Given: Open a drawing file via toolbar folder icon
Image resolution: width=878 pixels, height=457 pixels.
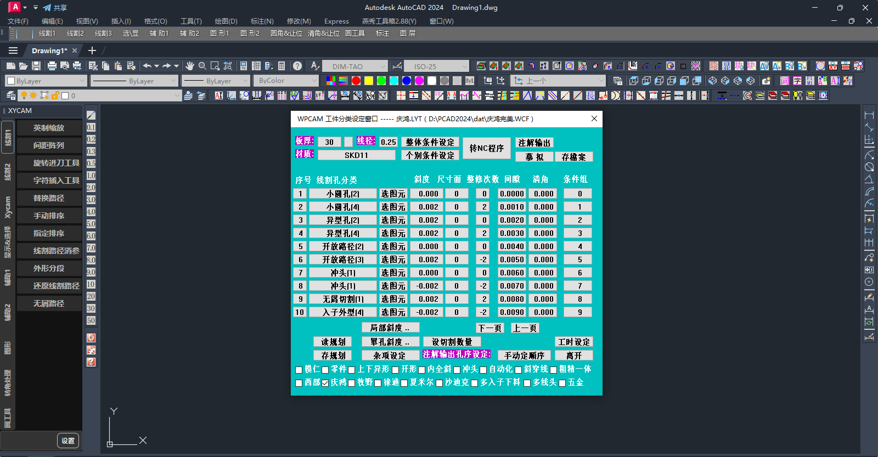Looking at the screenshot, I should coord(23,66).
